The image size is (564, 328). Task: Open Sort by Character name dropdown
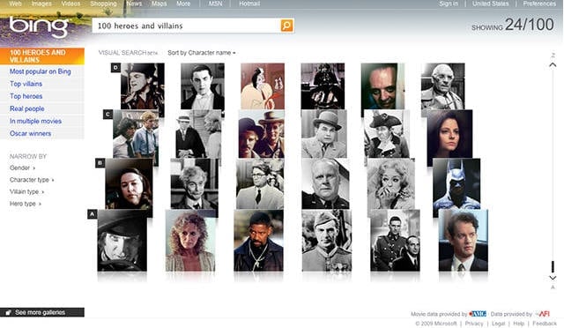pyautogui.click(x=202, y=53)
